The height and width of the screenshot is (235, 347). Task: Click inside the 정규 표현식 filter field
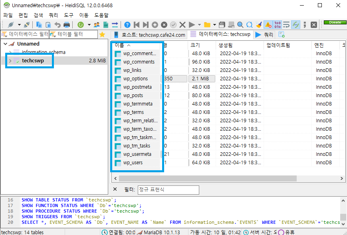168,190
